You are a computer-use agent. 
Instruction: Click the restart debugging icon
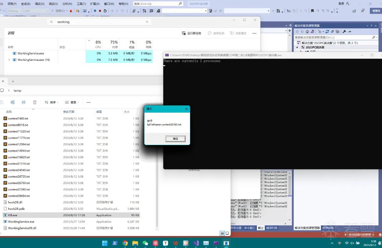(105, 11)
